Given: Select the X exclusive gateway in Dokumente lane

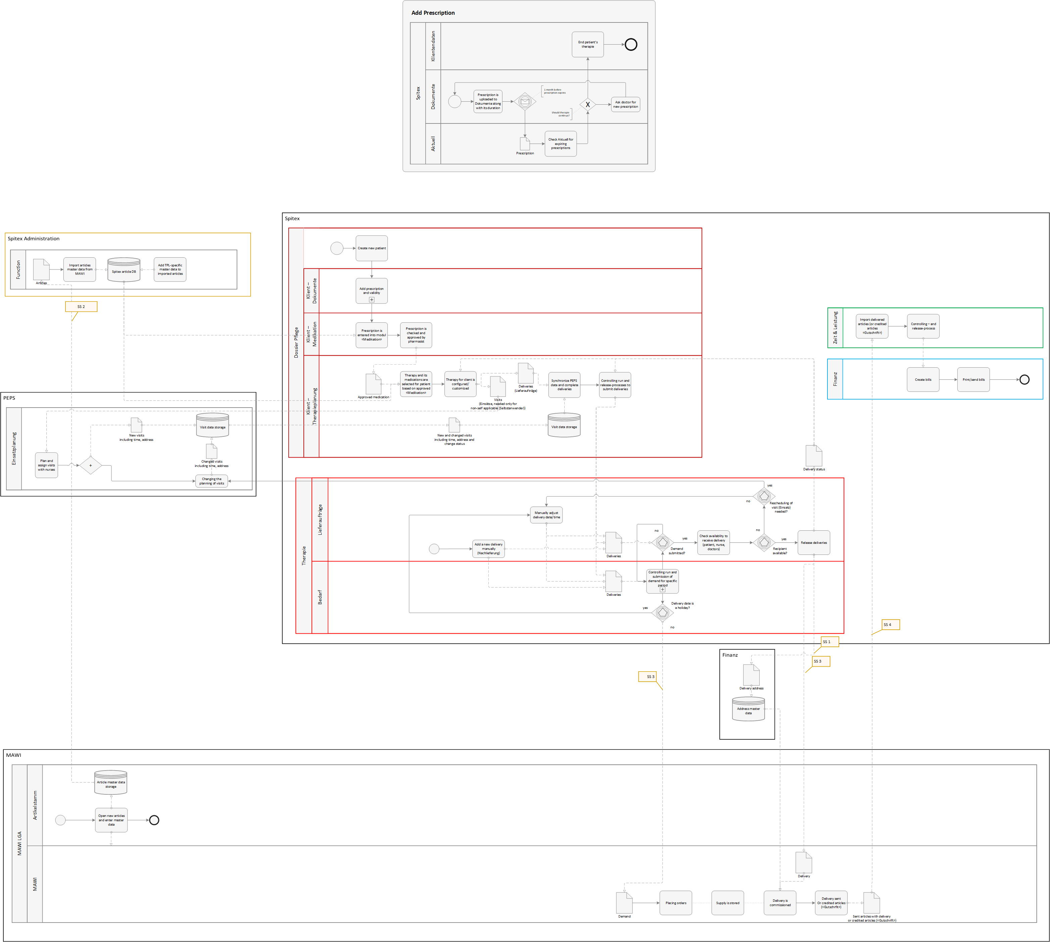Looking at the screenshot, I should tap(587, 105).
